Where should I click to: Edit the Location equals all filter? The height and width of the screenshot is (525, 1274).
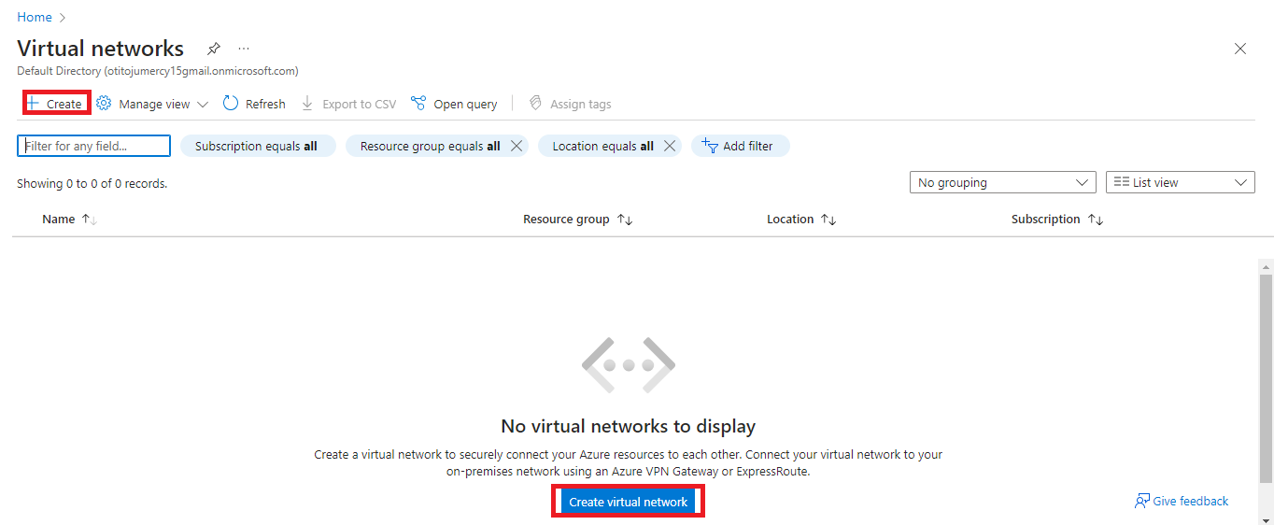pos(602,146)
